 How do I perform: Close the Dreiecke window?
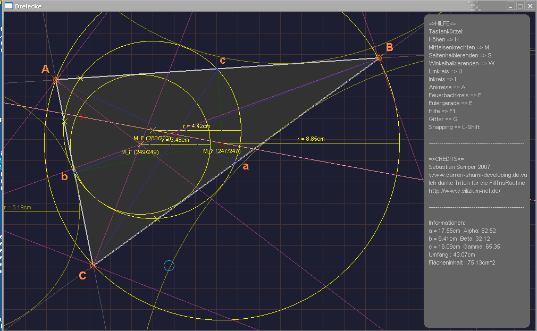[530, 6]
